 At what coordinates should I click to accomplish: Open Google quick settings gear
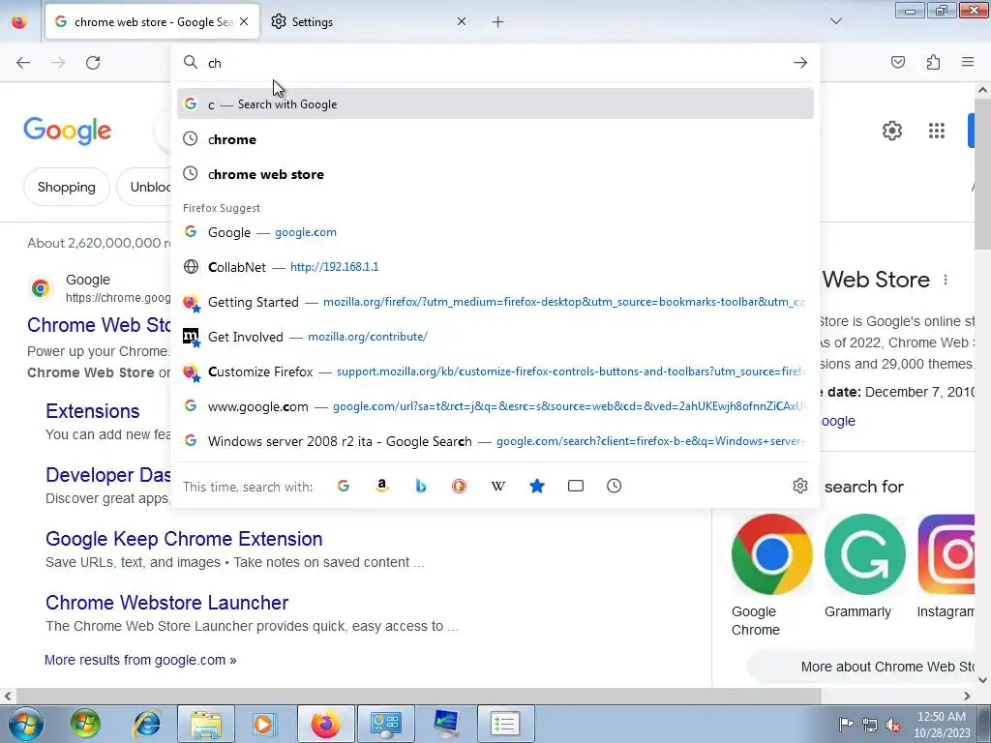pos(891,131)
